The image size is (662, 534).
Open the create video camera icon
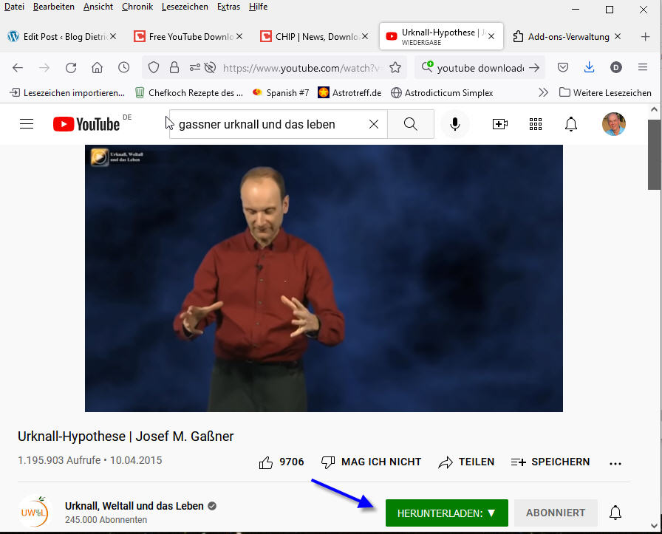(x=500, y=124)
